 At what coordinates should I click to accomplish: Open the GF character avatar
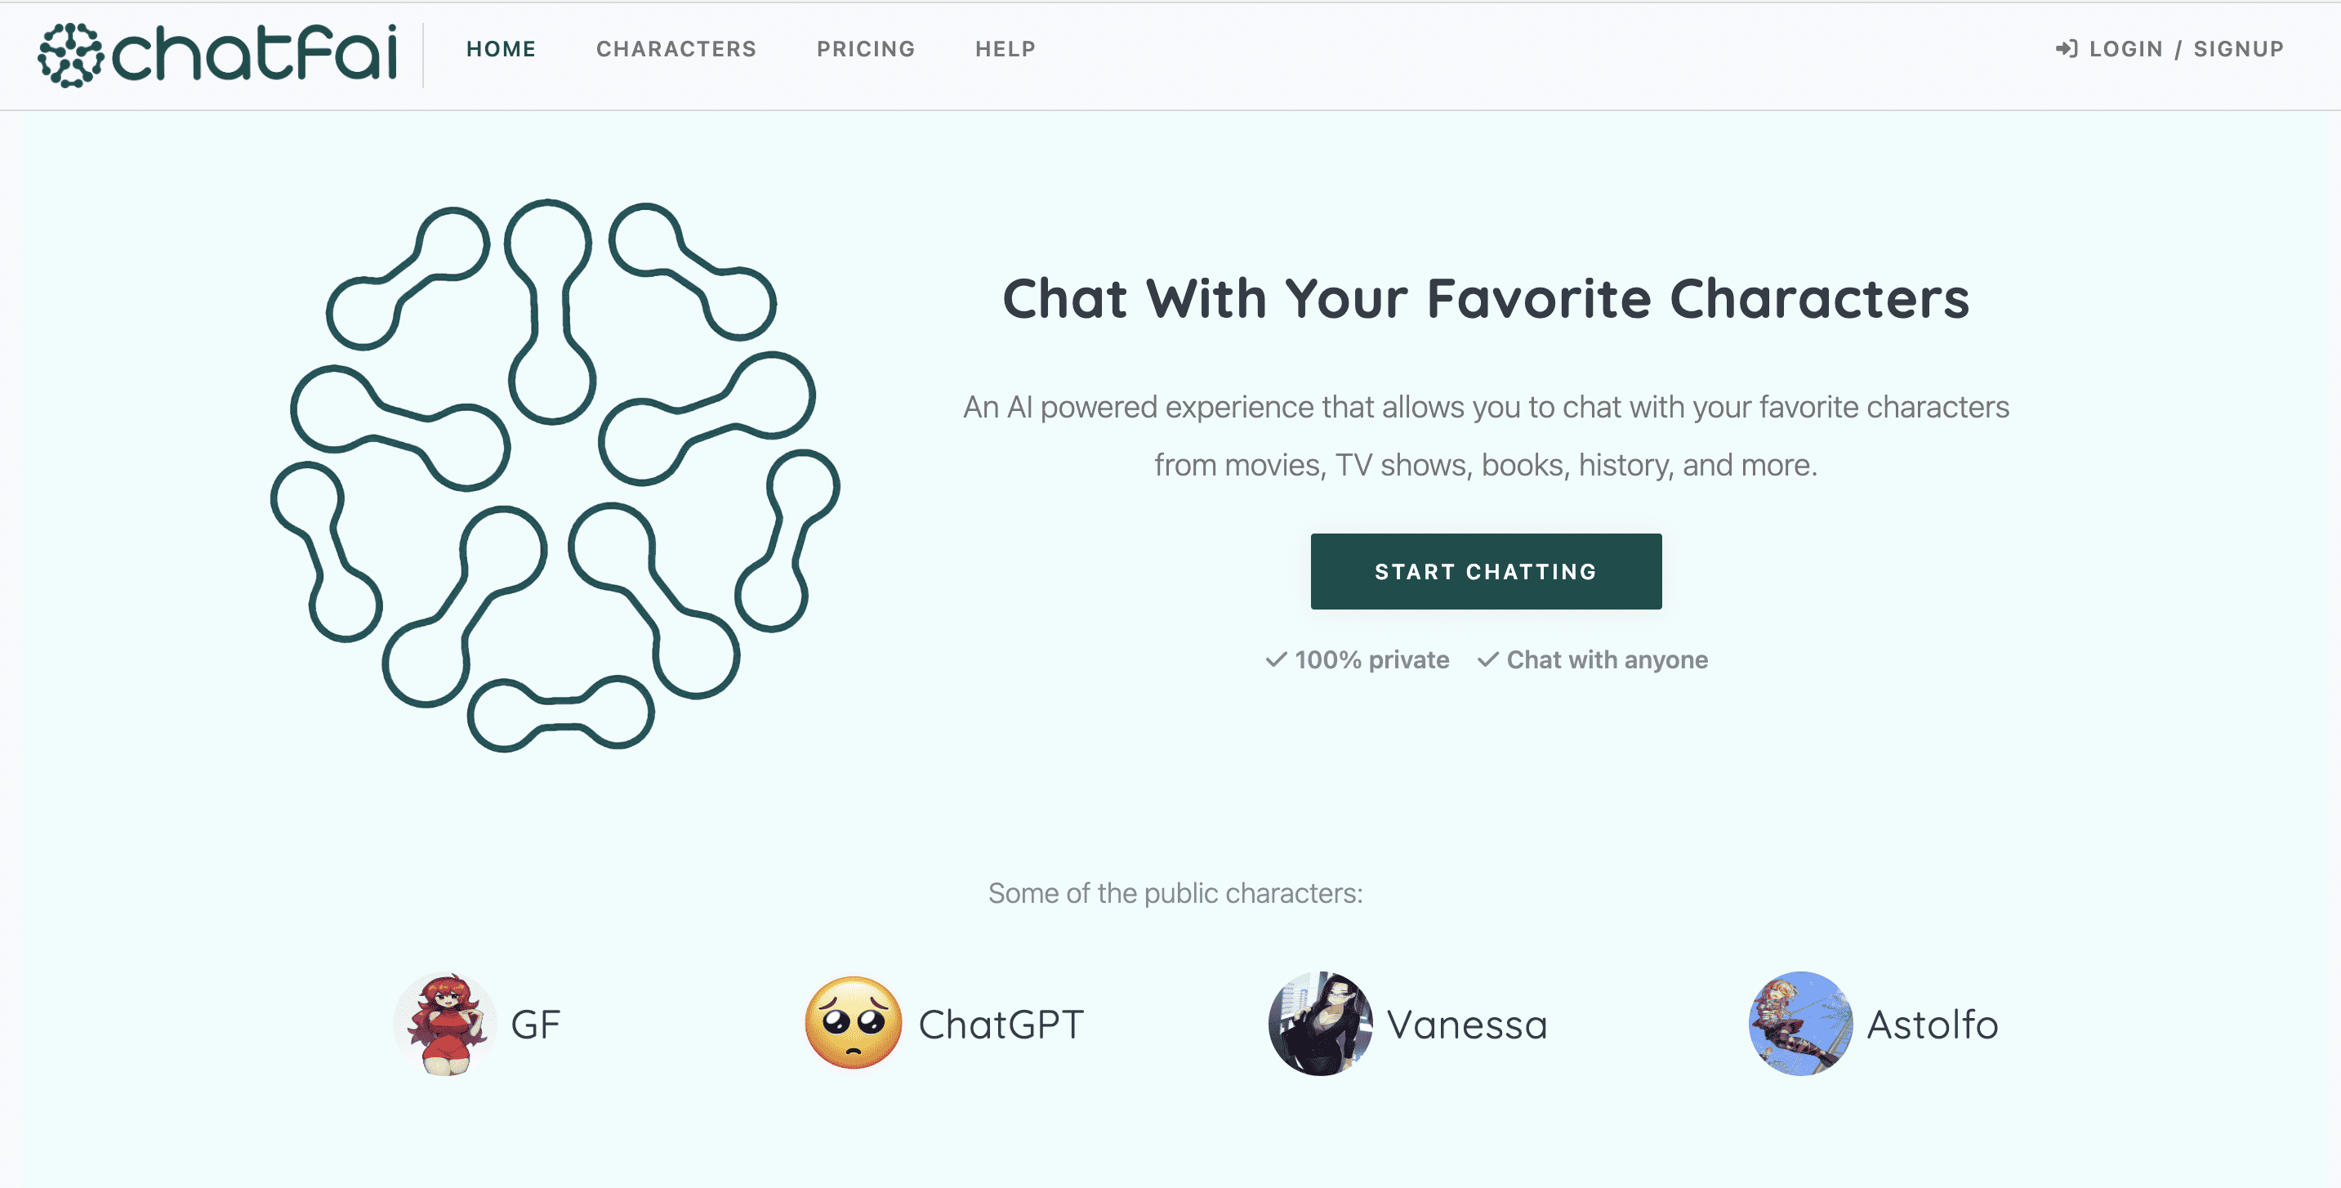coord(444,1023)
